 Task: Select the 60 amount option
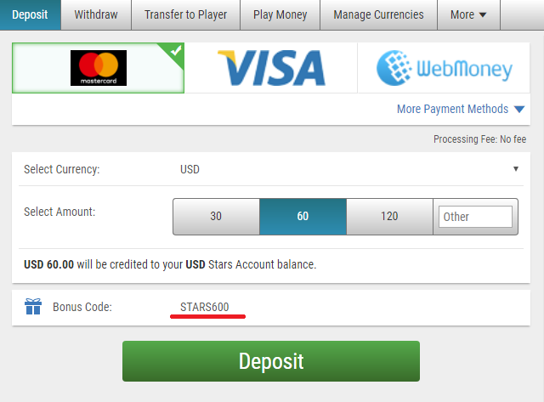tap(303, 217)
